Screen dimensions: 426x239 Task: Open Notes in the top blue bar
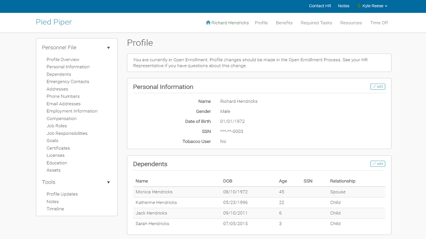click(343, 6)
